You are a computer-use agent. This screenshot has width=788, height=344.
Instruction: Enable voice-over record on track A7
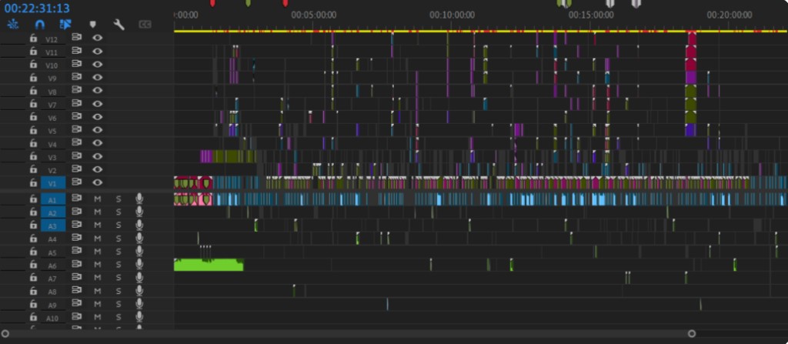tap(139, 278)
